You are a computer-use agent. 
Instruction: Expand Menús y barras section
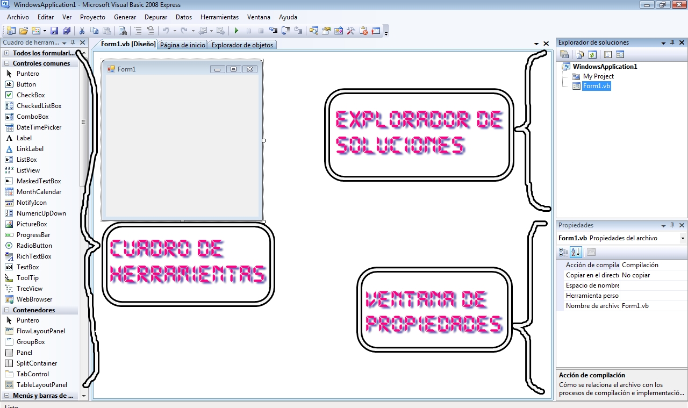6,396
